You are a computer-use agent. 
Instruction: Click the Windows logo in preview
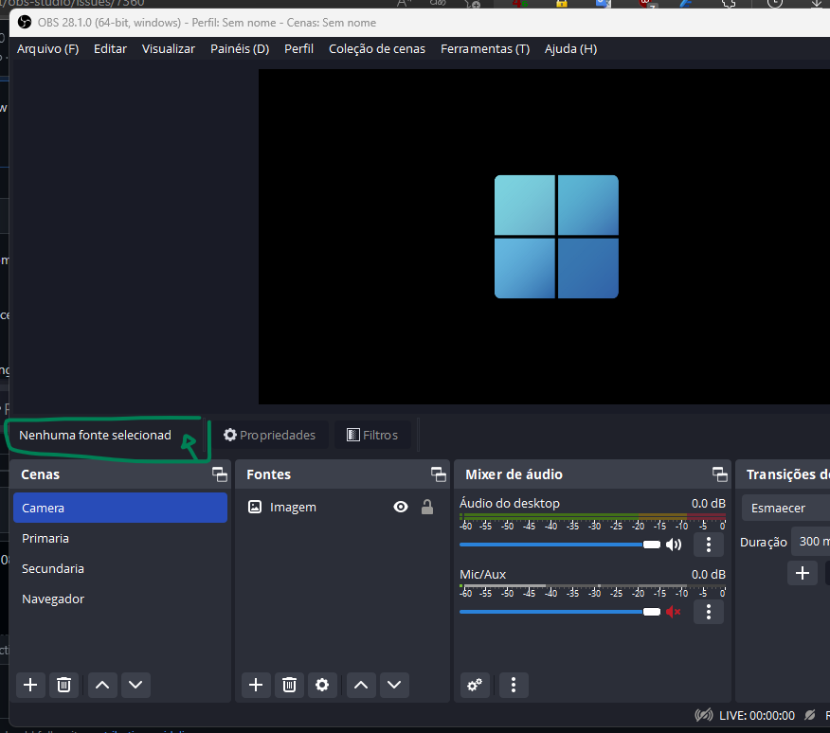point(556,237)
